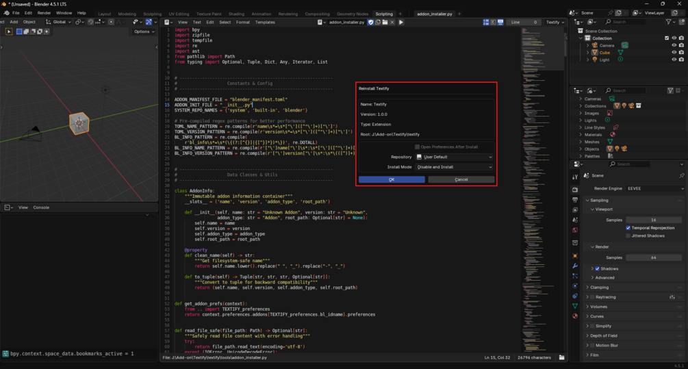Click the Cube mesh data icon in Outliner
The image size is (688, 369).
pyautogui.click(x=620, y=52)
